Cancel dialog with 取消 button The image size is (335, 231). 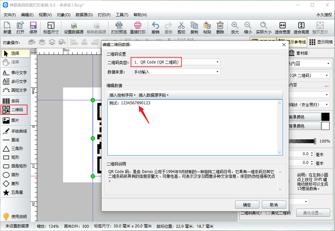coord(274,205)
